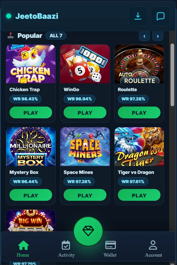Play the Tiger vs Dragon game
Image resolution: width=177 pixels, height=265 pixels.
pos(139,195)
